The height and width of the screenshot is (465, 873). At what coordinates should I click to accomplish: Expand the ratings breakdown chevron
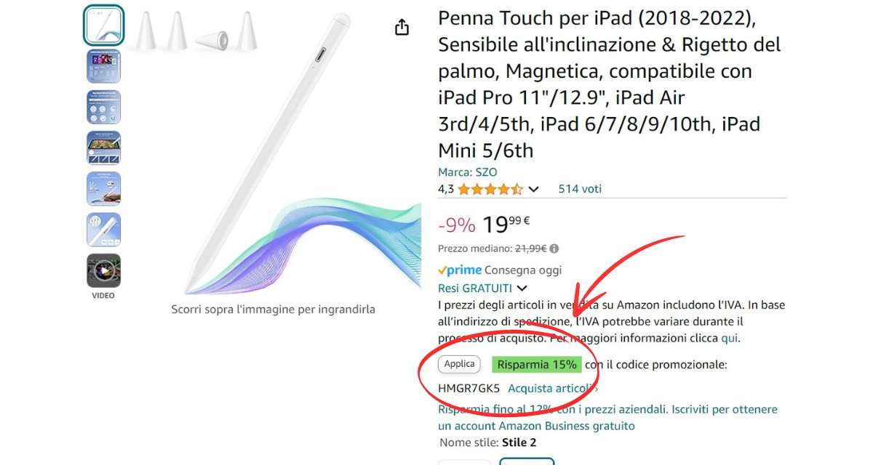click(533, 190)
